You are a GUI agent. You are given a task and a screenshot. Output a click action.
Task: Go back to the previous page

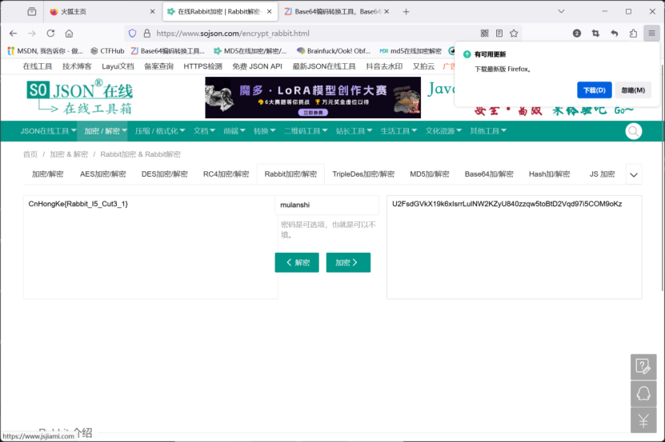pos(13,34)
